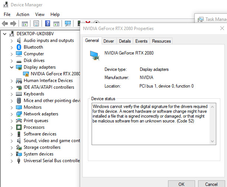Click the 'PCI bus 1, device 0, function 0' location text
227x187 pixels.
167,86
